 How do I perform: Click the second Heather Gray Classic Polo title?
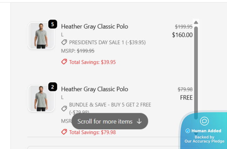[94, 89]
